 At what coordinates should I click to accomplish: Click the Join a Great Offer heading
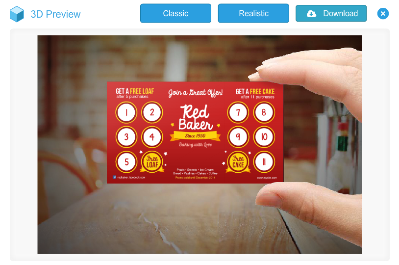[195, 93]
